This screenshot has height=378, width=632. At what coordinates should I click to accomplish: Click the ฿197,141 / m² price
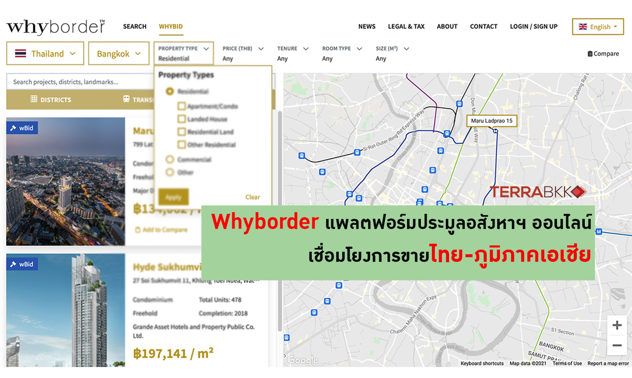click(x=173, y=354)
